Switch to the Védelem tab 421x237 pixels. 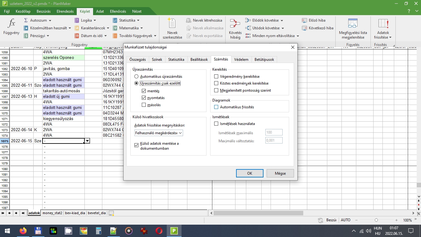(241, 60)
